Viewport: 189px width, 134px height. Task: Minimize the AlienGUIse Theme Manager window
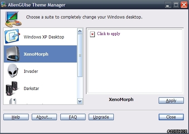pyautogui.click(x=168, y=5)
